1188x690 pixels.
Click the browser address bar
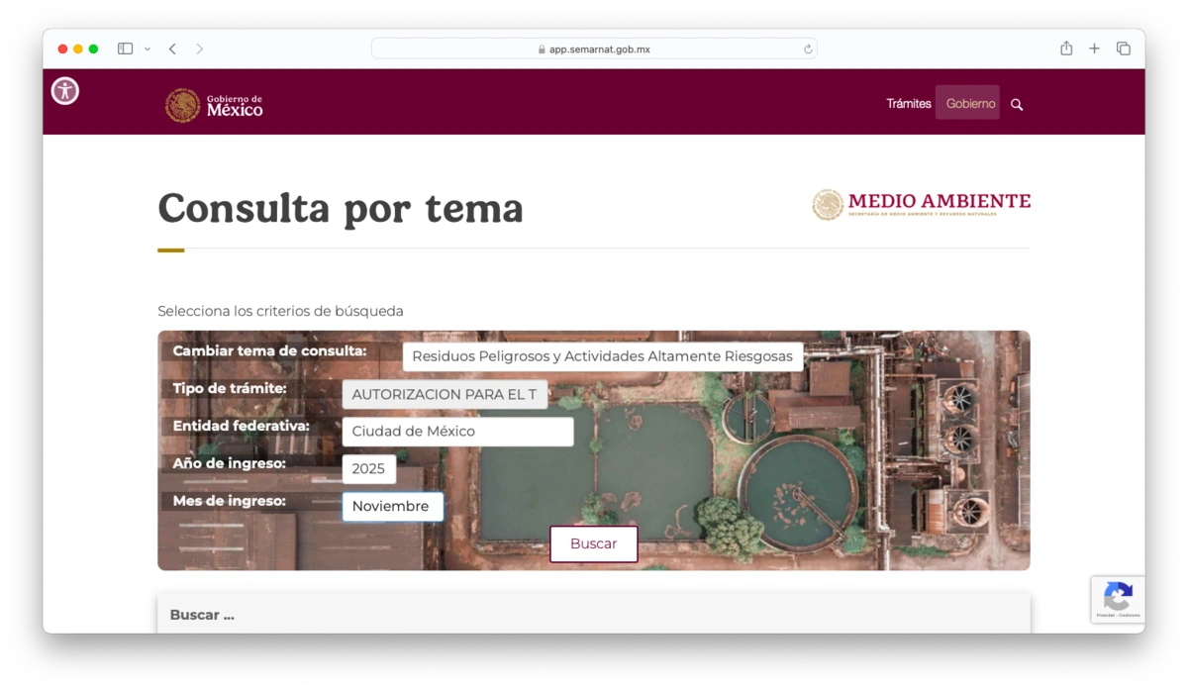point(594,48)
